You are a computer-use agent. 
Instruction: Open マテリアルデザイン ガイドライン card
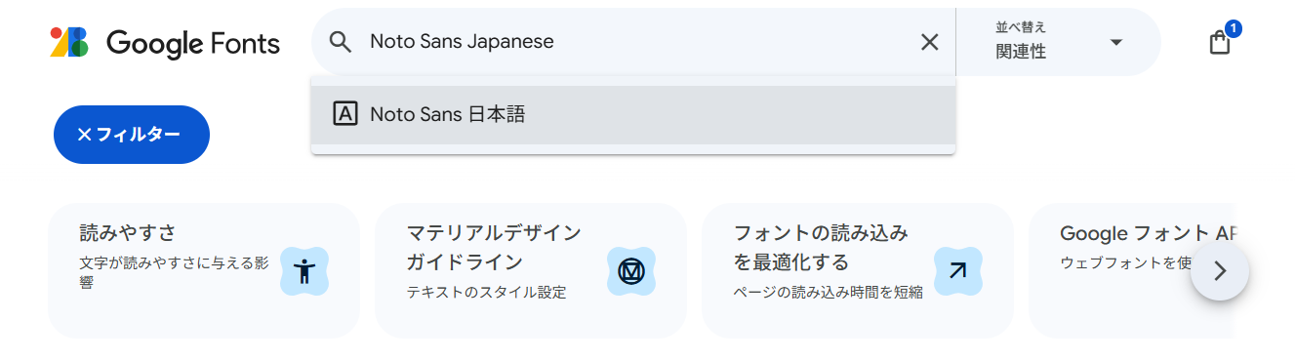click(531, 271)
